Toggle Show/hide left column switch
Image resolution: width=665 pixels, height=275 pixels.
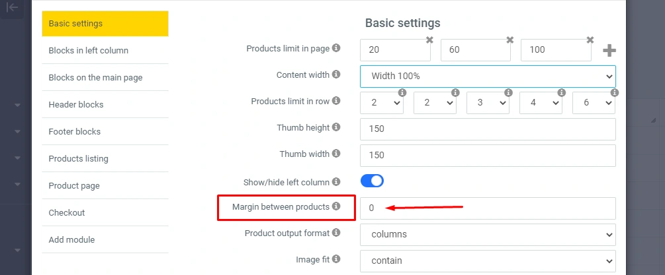point(372,181)
